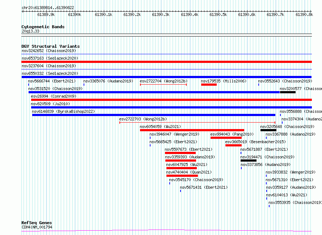
Task: Click the red bar under nsv179535
Action: click(209, 85)
